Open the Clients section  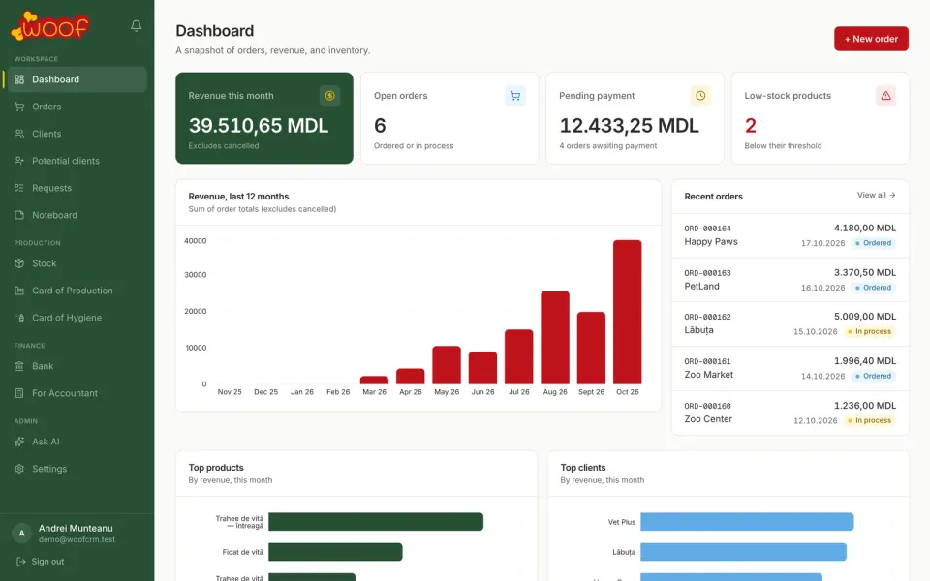point(76,134)
